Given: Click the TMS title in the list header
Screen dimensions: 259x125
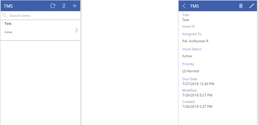Looking at the screenshot, I should click(x=8, y=6).
